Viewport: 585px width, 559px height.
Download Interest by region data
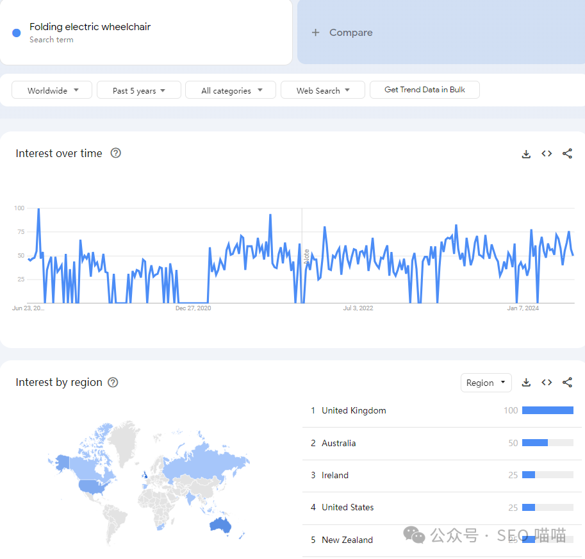click(526, 383)
